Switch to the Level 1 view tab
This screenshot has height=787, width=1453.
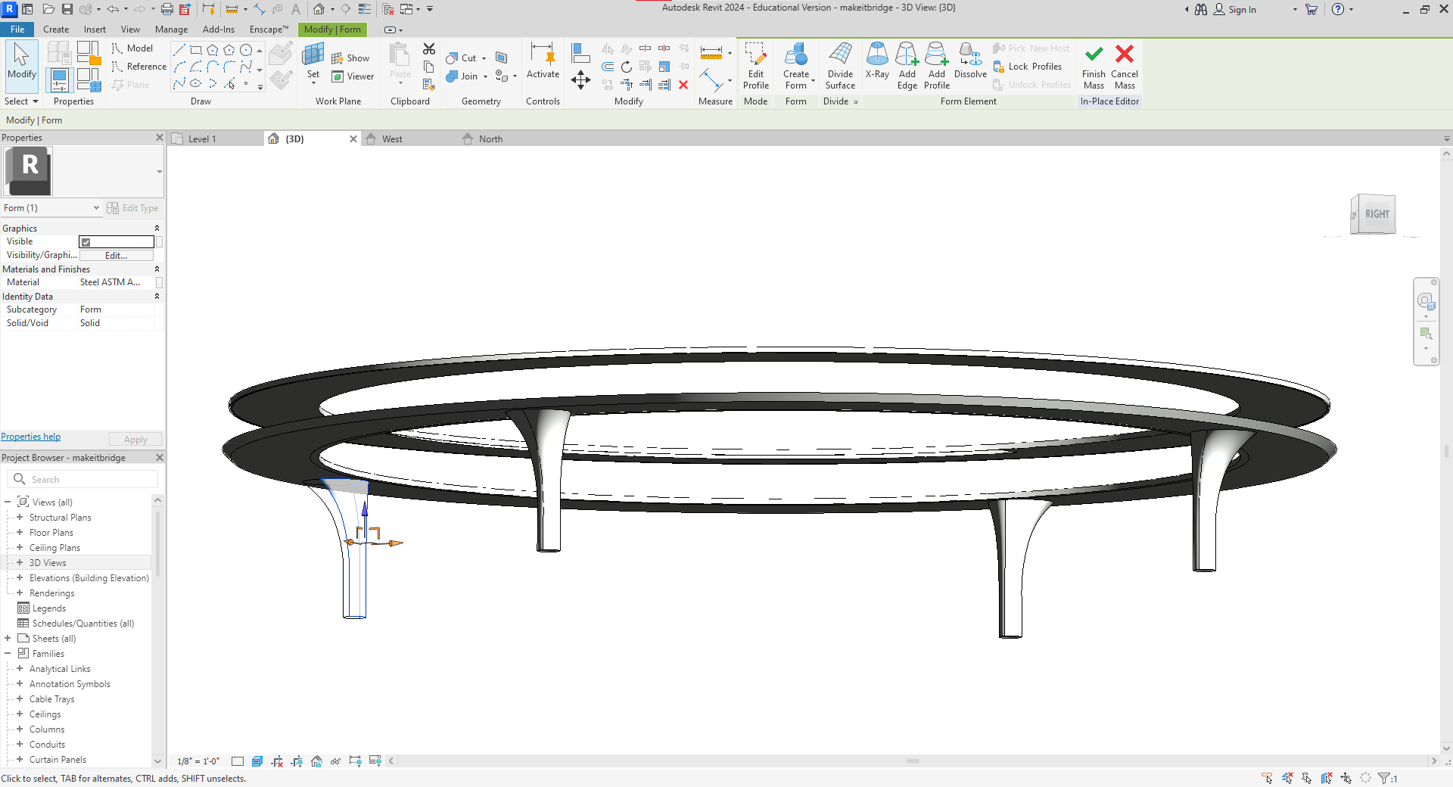(x=202, y=139)
